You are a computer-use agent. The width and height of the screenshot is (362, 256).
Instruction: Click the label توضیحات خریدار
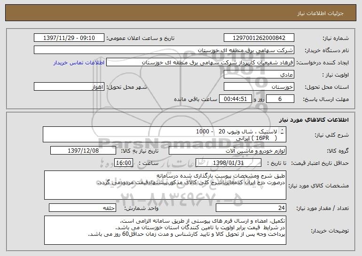tap(330, 230)
